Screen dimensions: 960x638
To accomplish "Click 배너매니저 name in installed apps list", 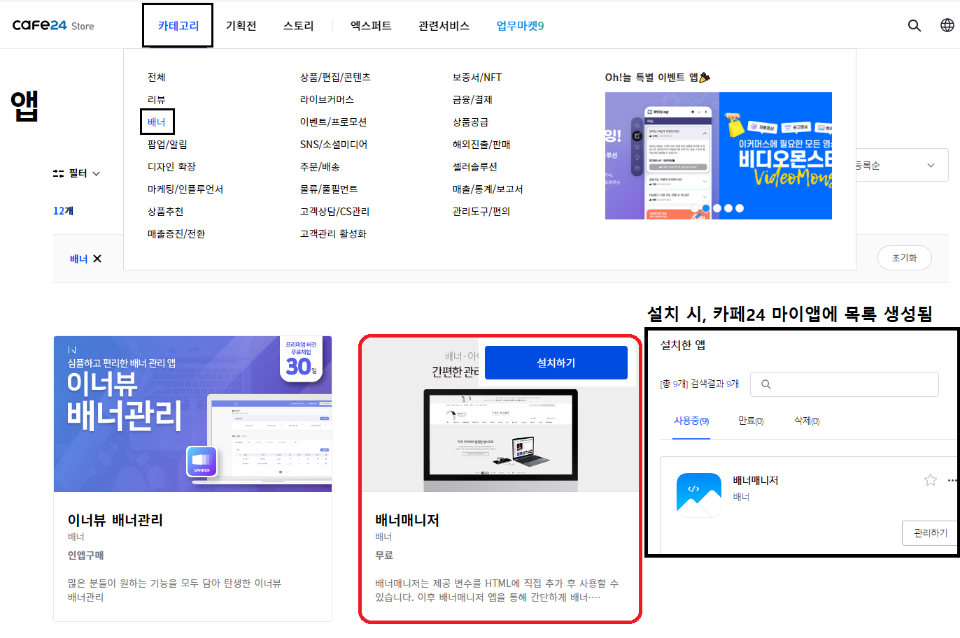I will coord(755,480).
